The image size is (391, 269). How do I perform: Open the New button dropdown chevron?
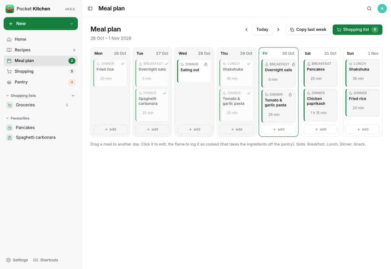72,24
